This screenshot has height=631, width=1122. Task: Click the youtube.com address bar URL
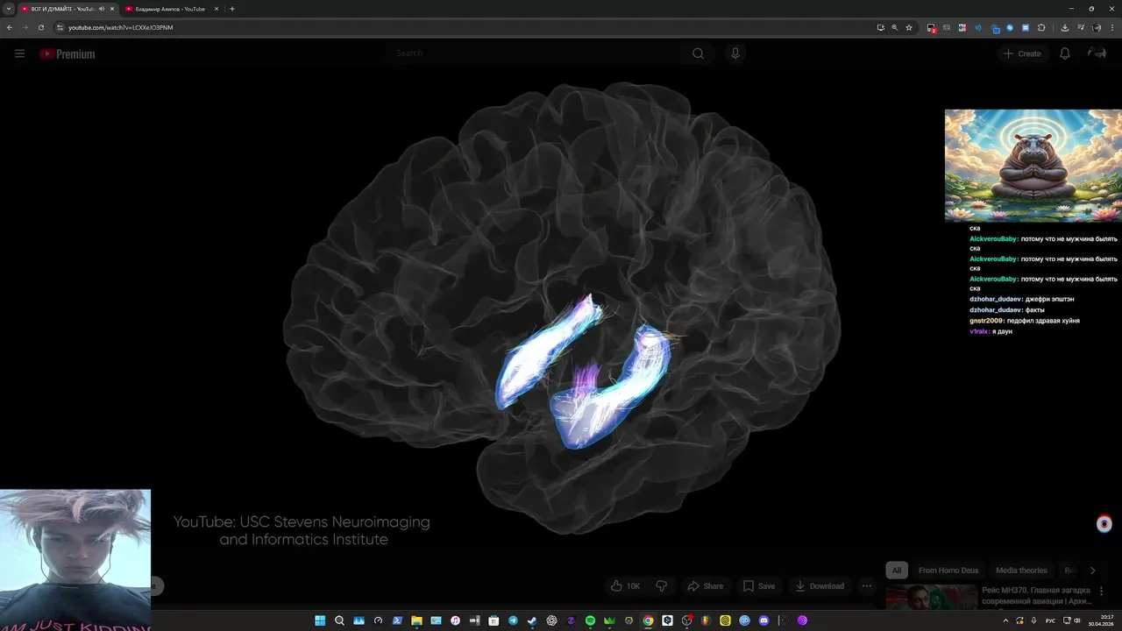[121, 27]
